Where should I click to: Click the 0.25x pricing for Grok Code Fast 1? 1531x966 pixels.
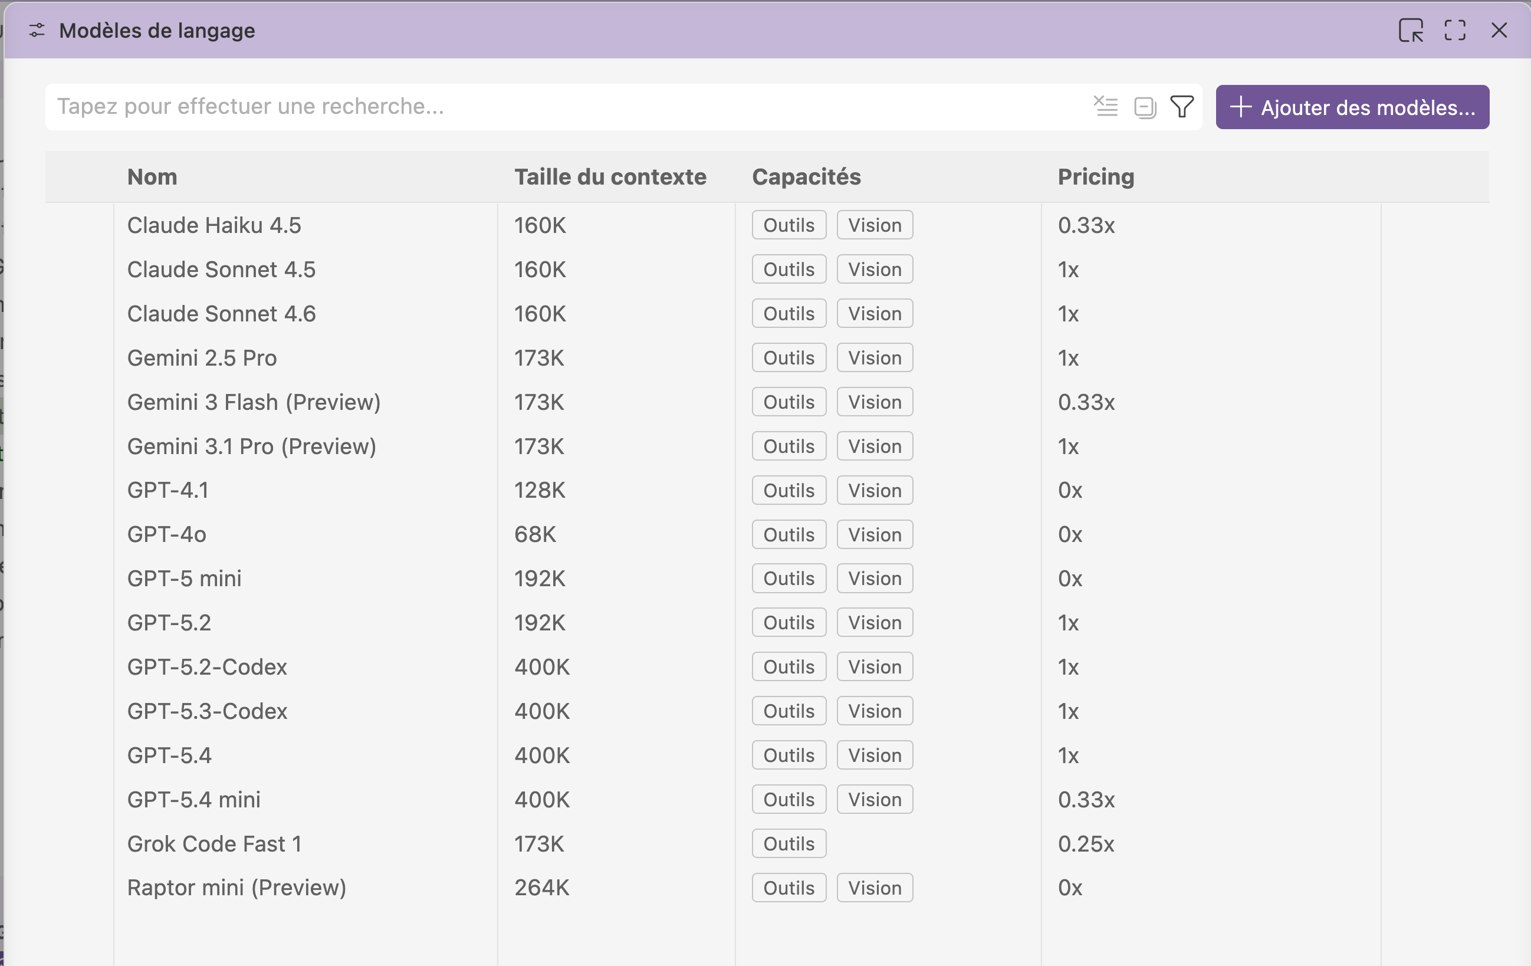click(1086, 844)
